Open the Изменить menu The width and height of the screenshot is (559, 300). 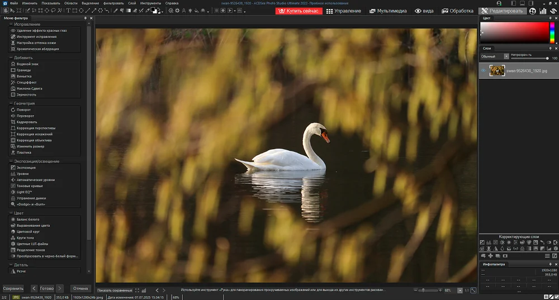tap(30, 3)
